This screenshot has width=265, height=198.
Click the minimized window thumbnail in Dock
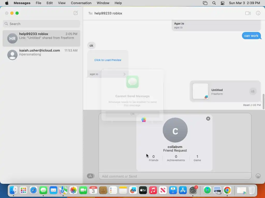click(241, 191)
